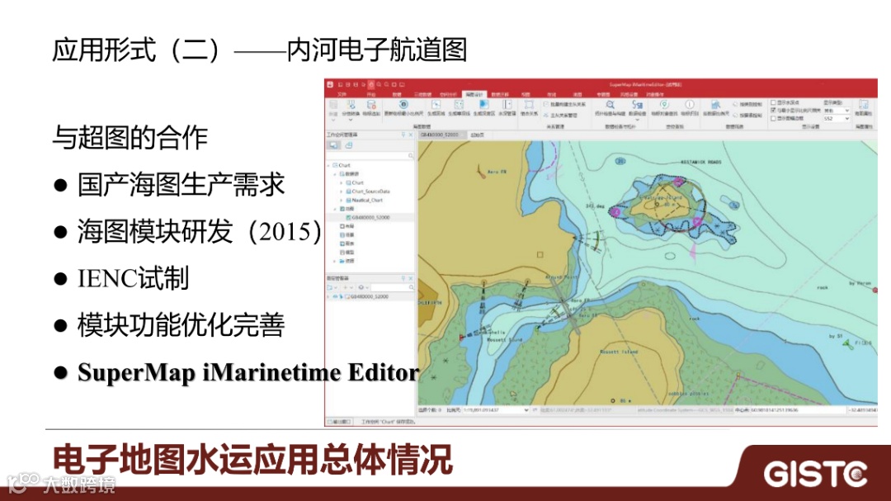Image resolution: width=891 pixels, height=501 pixels.
Task: Enable the 显示图幅边框 checkbox
Action: [x=773, y=118]
